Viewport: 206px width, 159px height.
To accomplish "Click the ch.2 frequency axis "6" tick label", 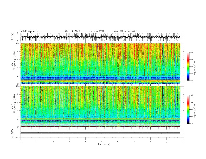I will coord(18,103).
